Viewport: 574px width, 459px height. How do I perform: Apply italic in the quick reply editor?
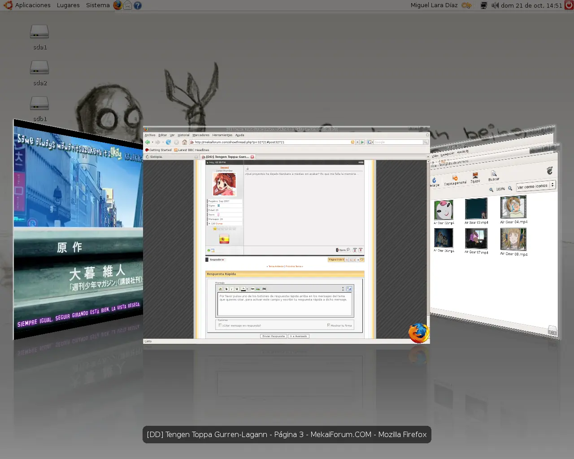[x=231, y=289]
